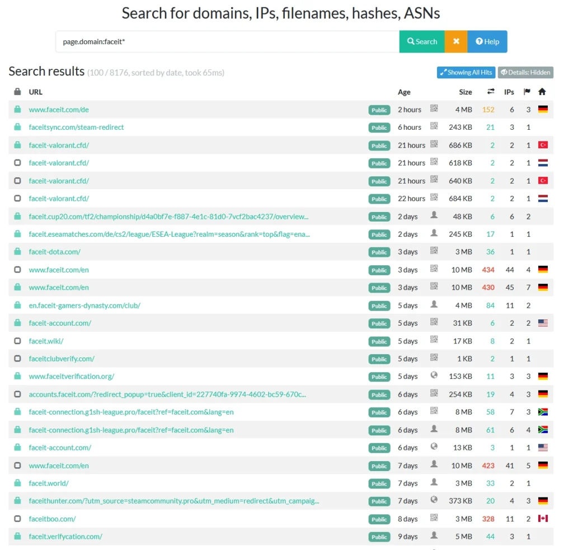This screenshot has height=550, width=573.
Task: Click the requests arrows icon column header
Action: (491, 91)
